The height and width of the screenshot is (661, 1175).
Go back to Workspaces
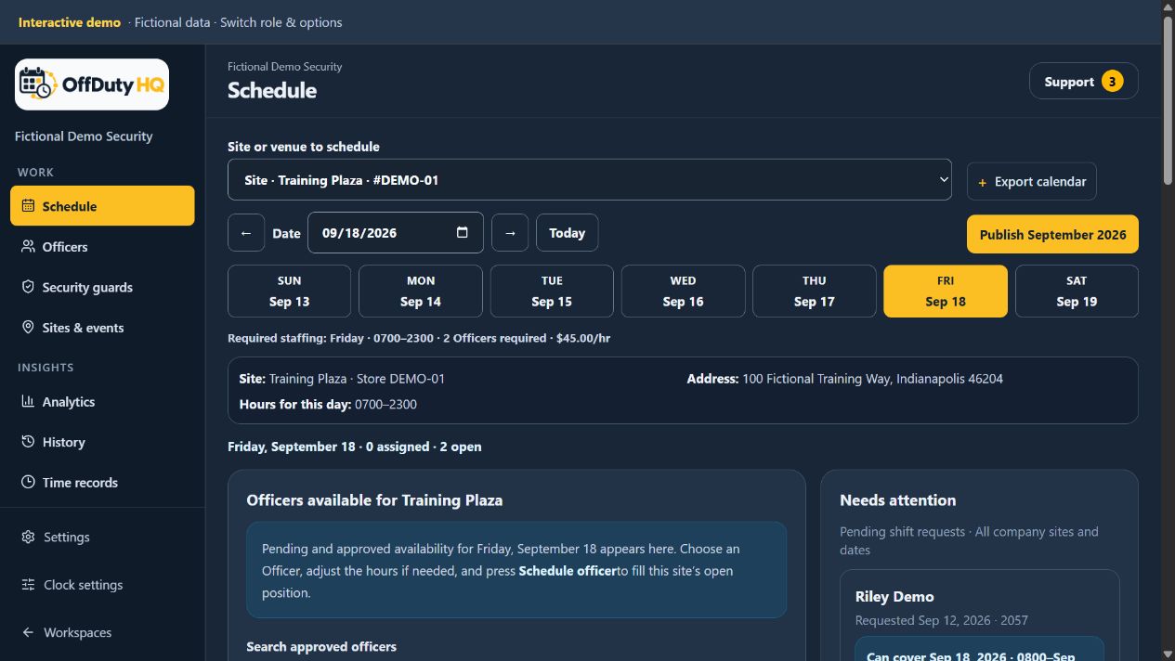click(102, 632)
